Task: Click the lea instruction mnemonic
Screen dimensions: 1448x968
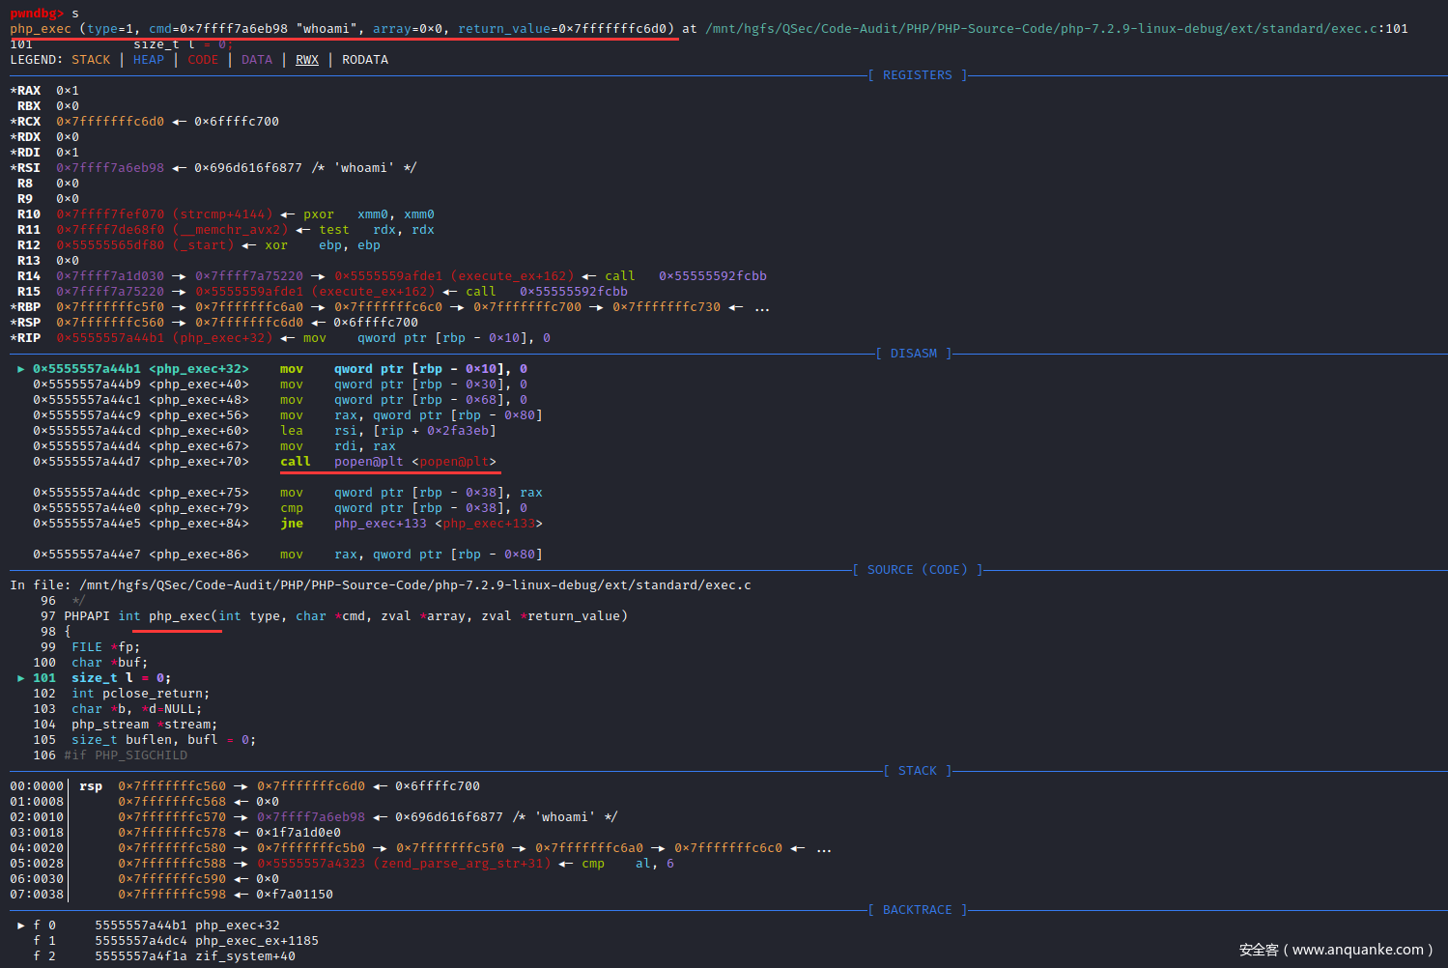Action: click(x=292, y=431)
